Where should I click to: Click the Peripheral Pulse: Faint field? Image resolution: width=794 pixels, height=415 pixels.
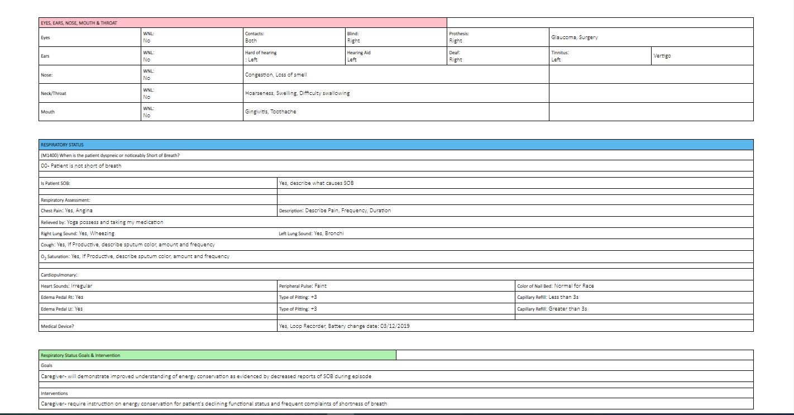point(303,286)
